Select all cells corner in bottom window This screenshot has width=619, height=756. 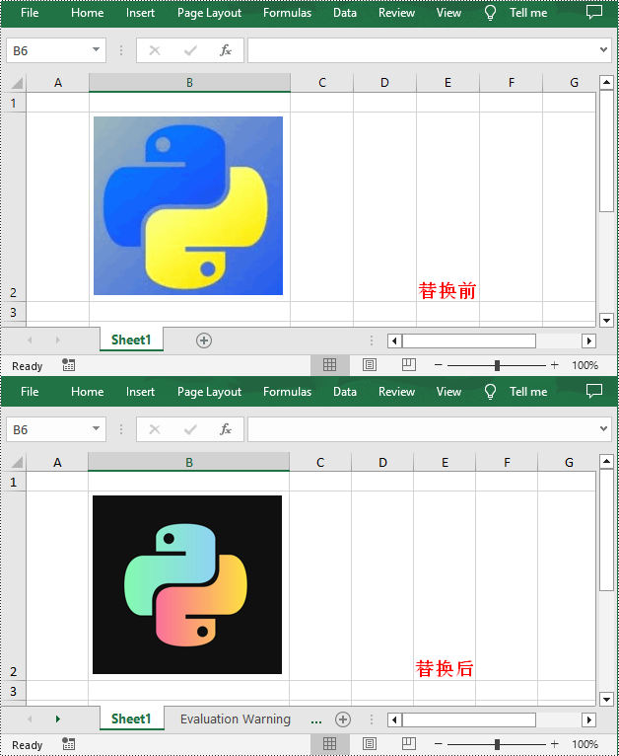[17, 462]
